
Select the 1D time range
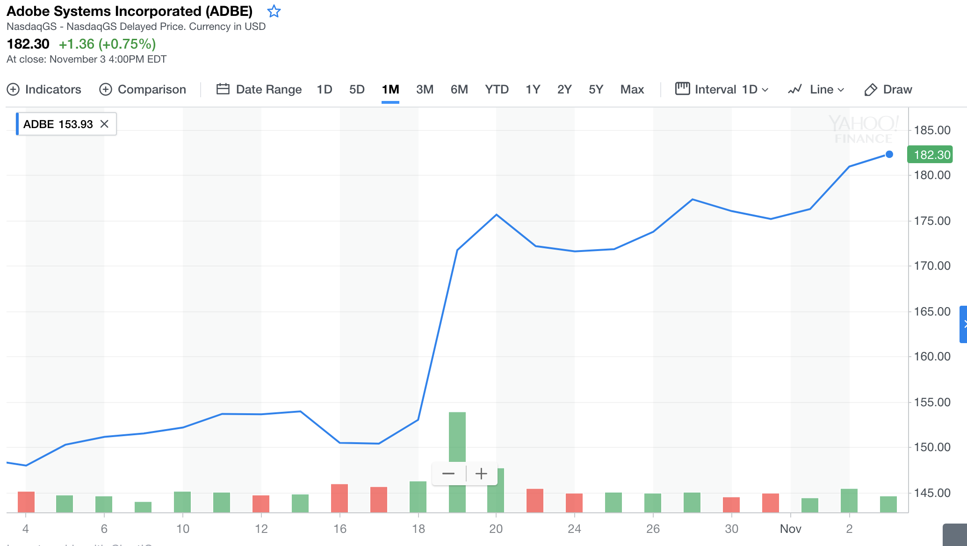[325, 89]
